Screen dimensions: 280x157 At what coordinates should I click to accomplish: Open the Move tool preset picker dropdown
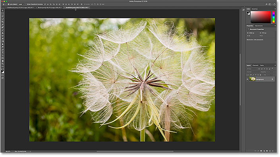pyautogui.click(x=6, y=4)
